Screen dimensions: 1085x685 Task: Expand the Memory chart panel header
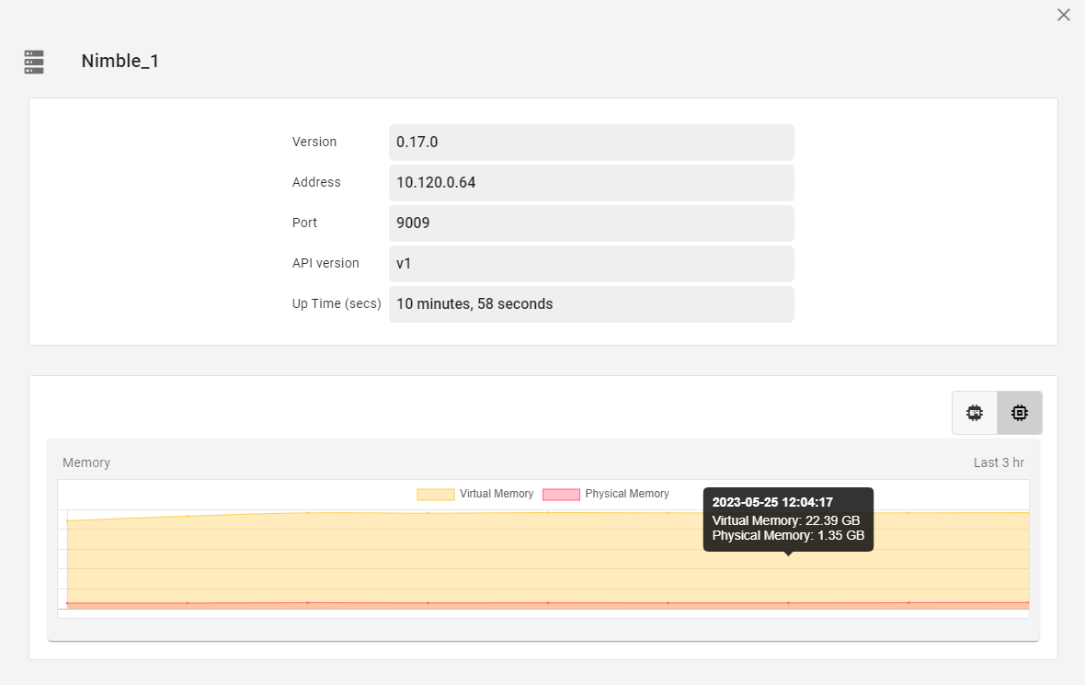click(x=86, y=462)
